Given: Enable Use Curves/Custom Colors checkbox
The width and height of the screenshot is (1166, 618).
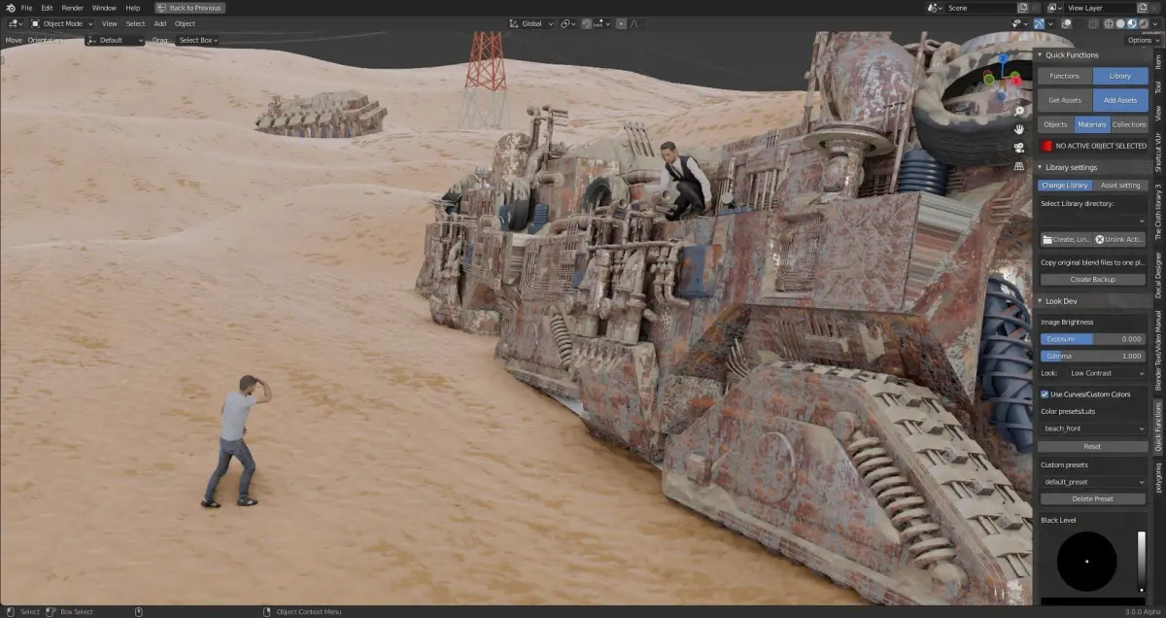Looking at the screenshot, I should pyautogui.click(x=1045, y=395).
